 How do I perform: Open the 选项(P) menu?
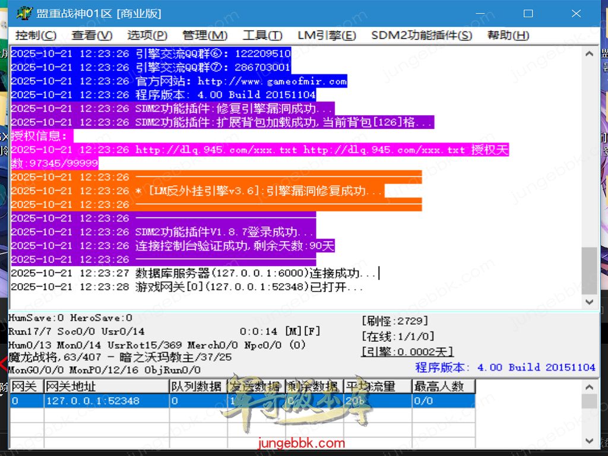click(147, 36)
